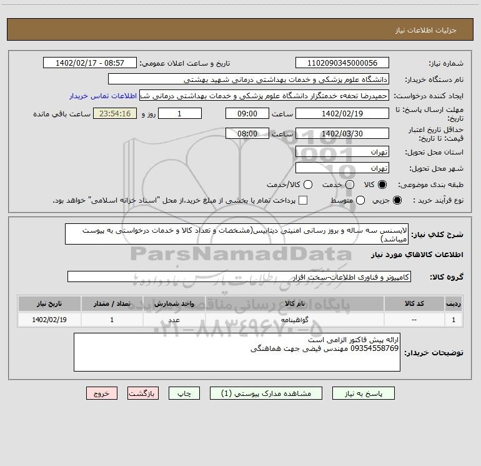
Task: Click the تاریخ نیاز column header
Action: click(49, 303)
